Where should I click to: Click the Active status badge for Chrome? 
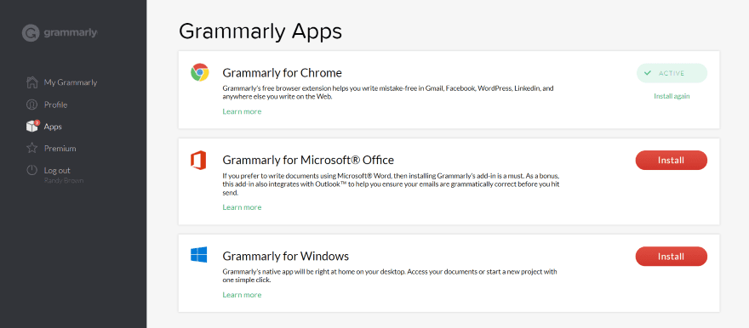672,73
